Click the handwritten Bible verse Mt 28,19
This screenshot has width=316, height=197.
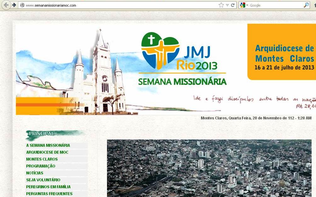tap(255, 101)
